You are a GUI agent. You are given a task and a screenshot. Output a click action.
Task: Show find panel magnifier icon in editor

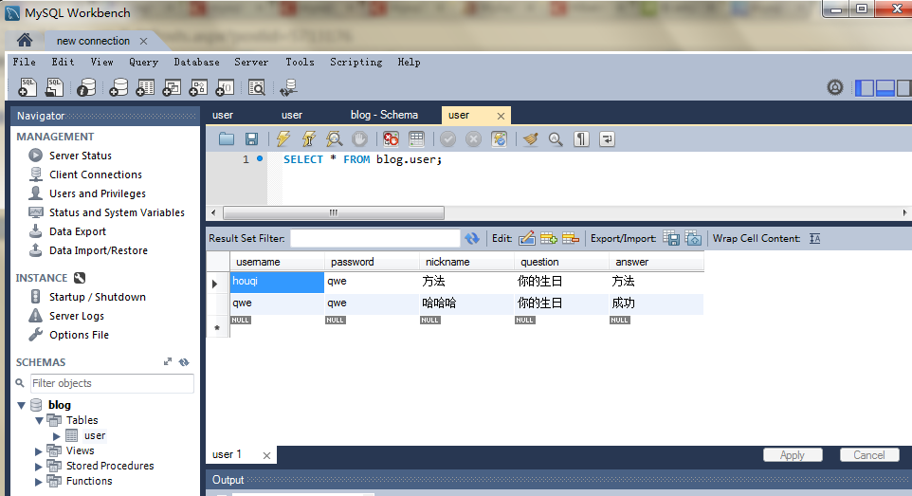[556, 138]
